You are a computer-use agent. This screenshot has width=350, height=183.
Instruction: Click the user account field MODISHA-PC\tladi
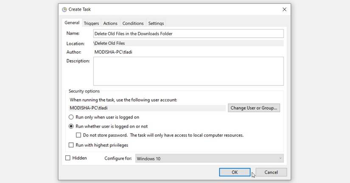pos(147,108)
